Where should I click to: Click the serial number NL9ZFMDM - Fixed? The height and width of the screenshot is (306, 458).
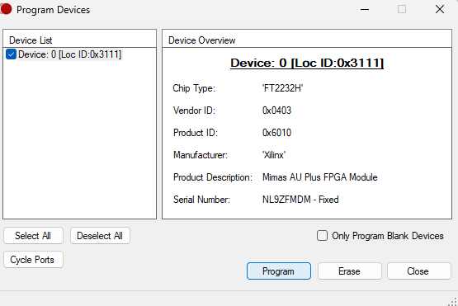[300, 200]
